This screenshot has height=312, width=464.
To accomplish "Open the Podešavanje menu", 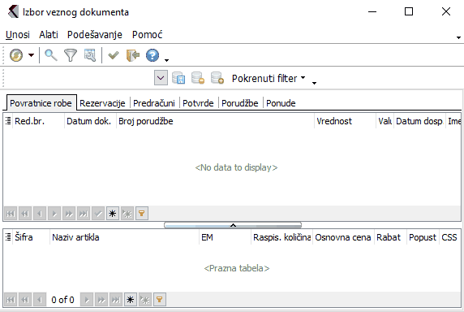I will [x=95, y=35].
